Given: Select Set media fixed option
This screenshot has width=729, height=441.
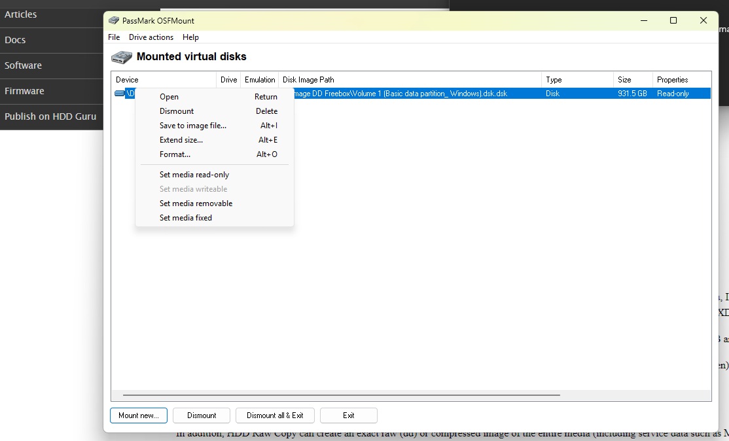Looking at the screenshot, I should tap(215, 218).
